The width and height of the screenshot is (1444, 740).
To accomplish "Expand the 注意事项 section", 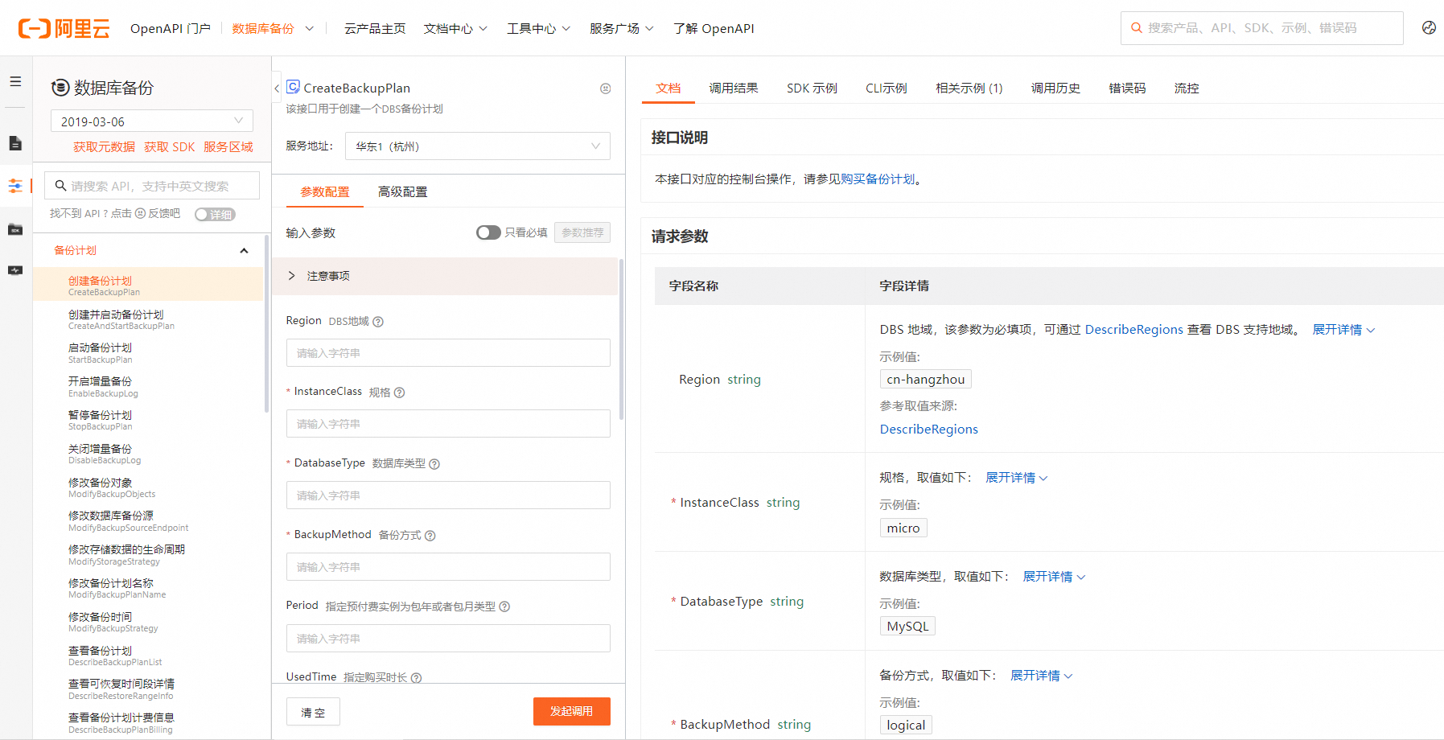I will click(x=445, y=276).
